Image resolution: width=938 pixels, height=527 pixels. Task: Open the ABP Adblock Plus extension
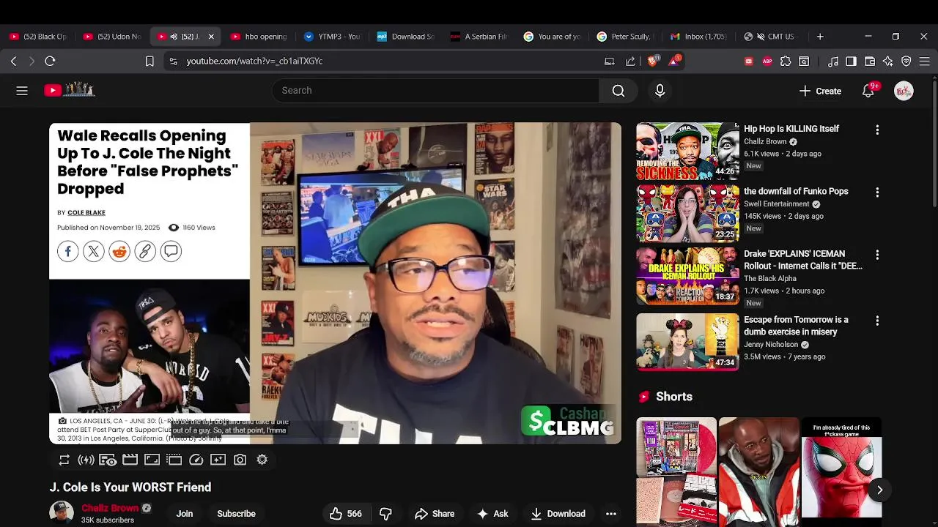[767, 61]
